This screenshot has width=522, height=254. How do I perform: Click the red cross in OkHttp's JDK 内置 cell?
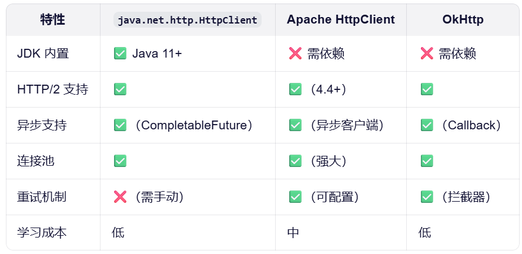pos(427,54)
